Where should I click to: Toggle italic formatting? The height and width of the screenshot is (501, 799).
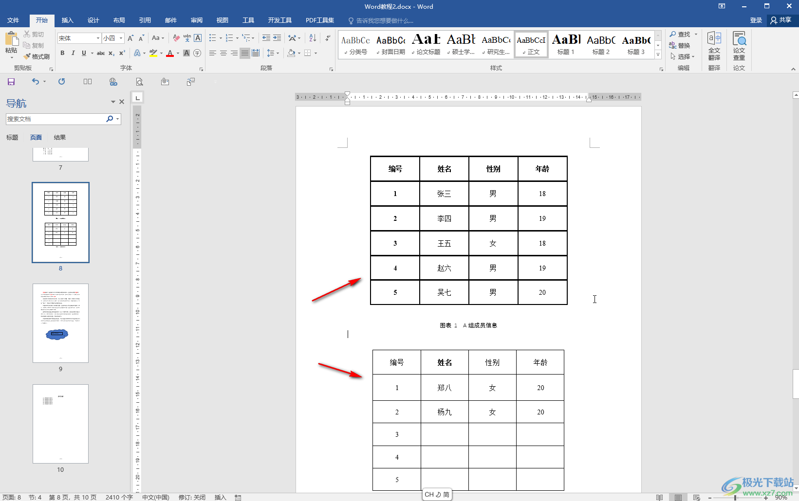coord(73,53)
